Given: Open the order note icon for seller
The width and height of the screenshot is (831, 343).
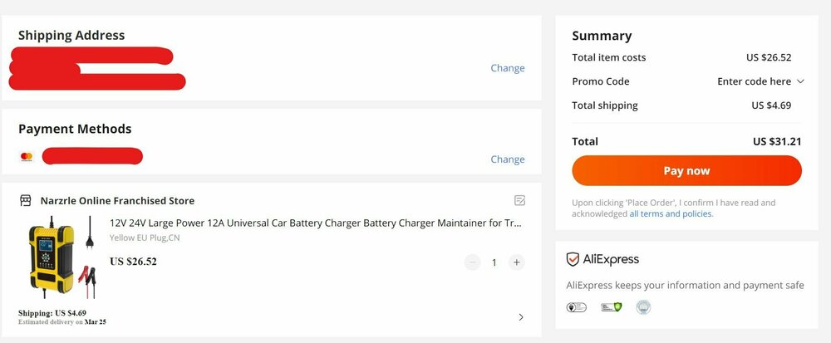Looking at the screenshot, I should [519, 200].
